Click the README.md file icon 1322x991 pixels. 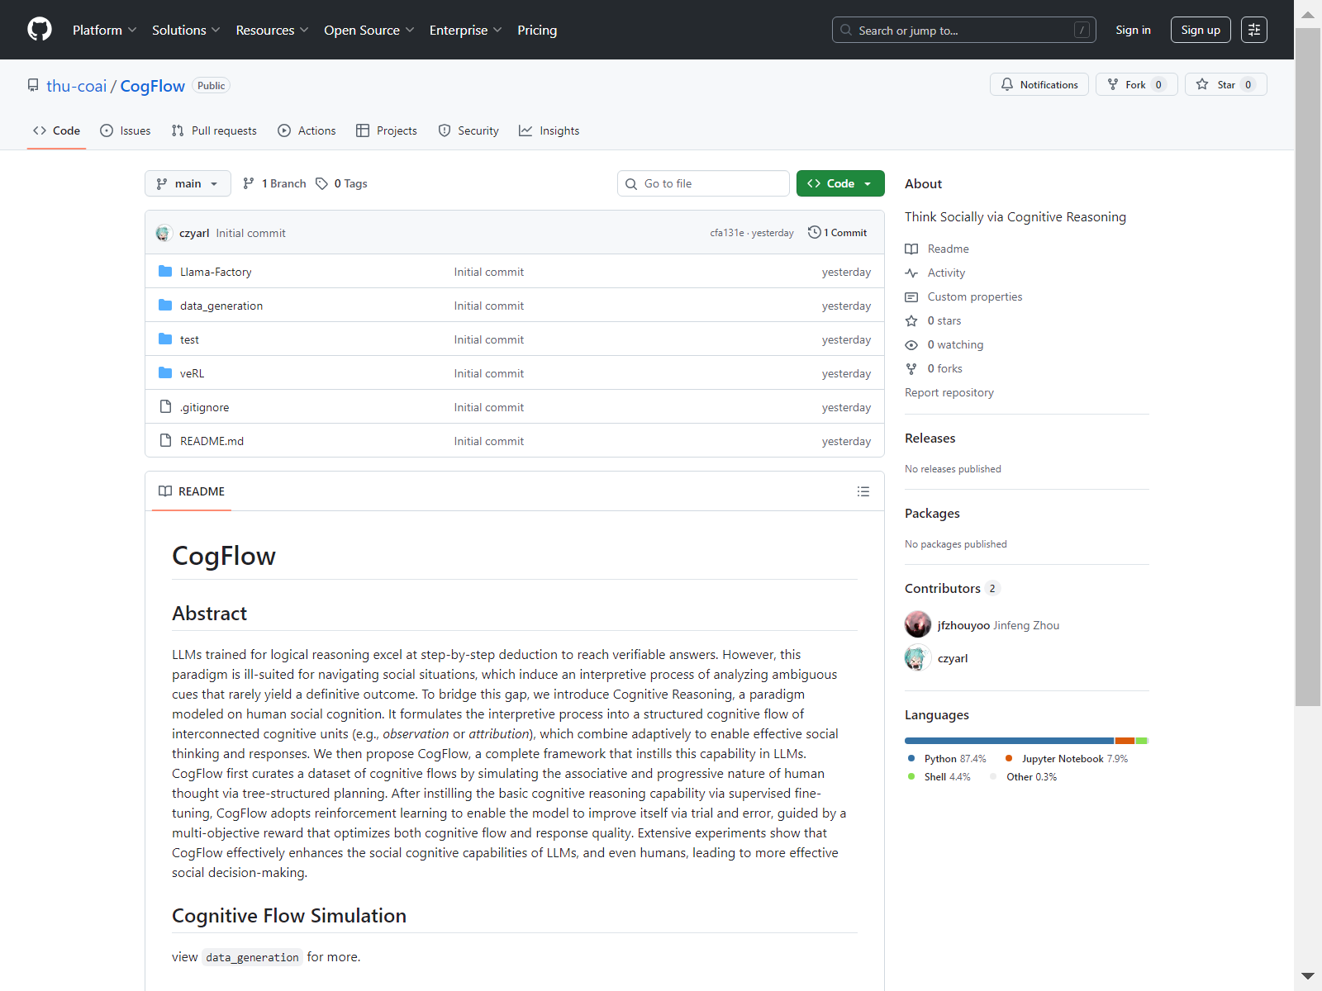pos(165,440)
